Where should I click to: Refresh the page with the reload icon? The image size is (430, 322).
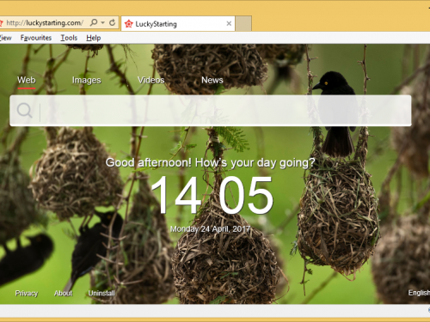coord(113,22)
